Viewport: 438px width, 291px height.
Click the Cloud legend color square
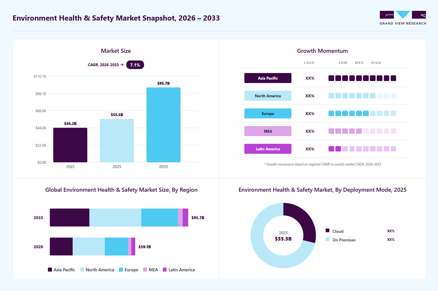click(328, 231)
